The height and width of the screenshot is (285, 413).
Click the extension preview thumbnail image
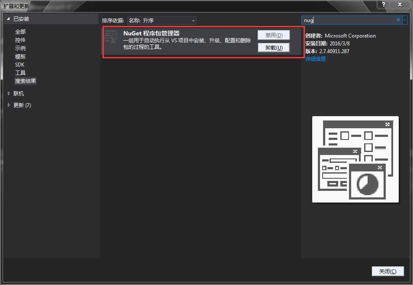355,159
